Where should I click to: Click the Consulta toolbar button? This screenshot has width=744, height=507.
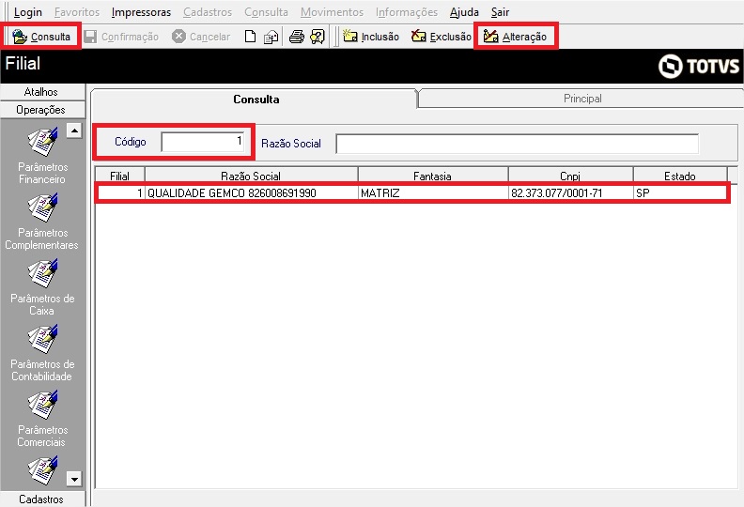pyautogui.click(x=41, y=37)
